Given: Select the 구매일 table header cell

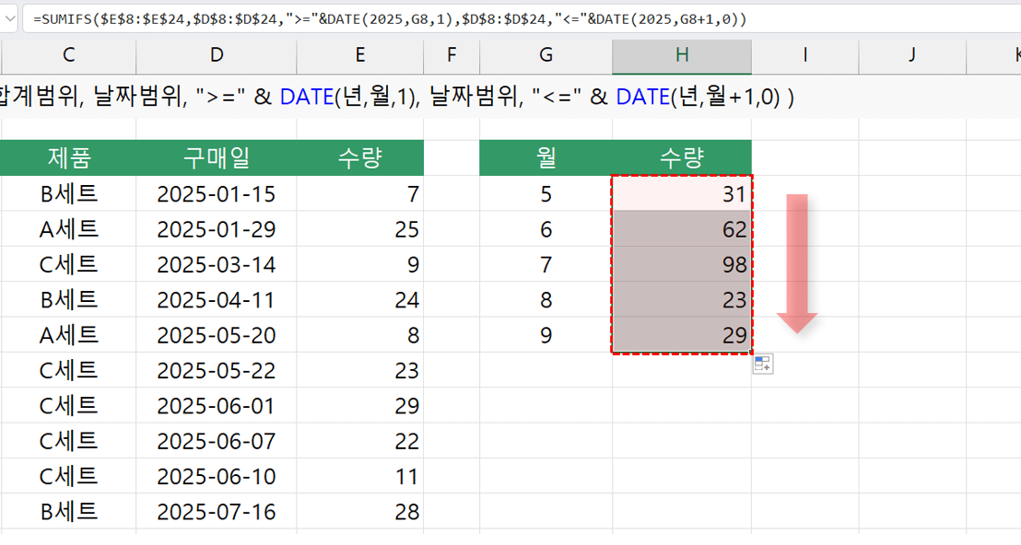Looking at the screenshot, I should (216, 158).
